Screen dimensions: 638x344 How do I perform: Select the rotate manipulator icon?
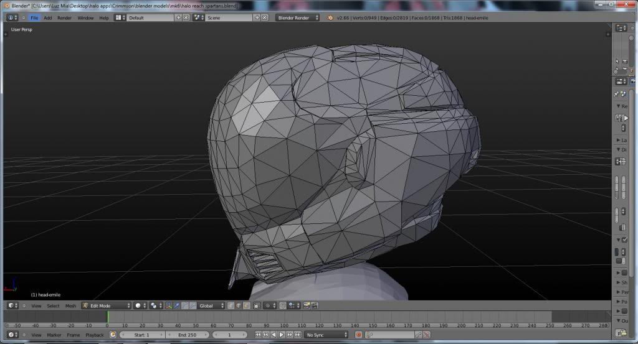pos(184,305)
